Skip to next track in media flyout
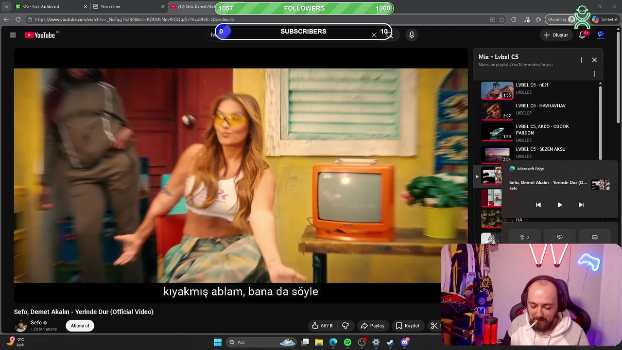622x350 pixels. [581, 205]
